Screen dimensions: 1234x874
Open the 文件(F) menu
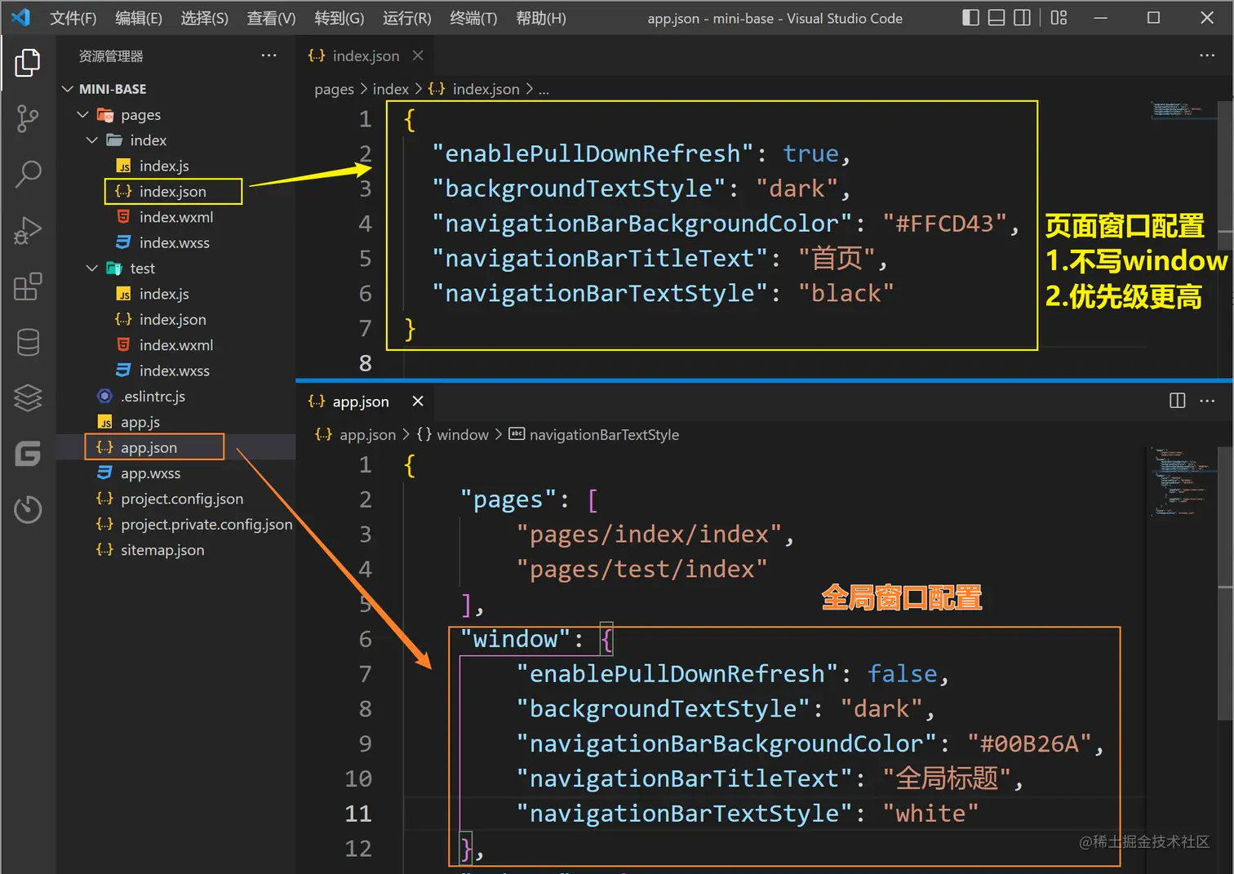pos(73,18)
